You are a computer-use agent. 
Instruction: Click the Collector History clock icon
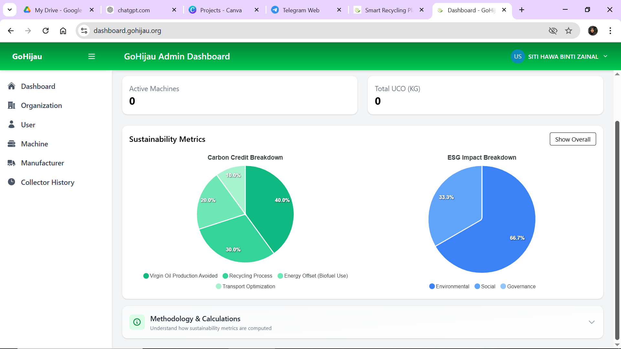click(x=12, y=182)
